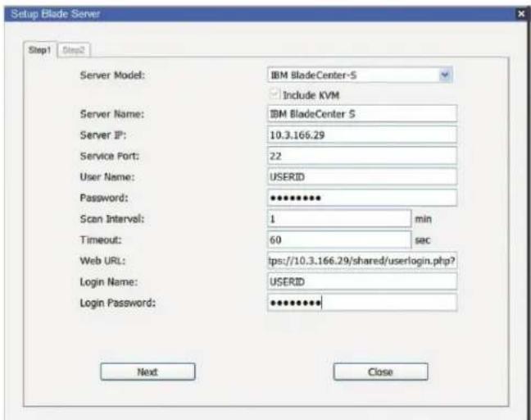This screenshot has width=531, height=420.
Task: Expand the Server Model dropdown arrow
Action: 445,75
